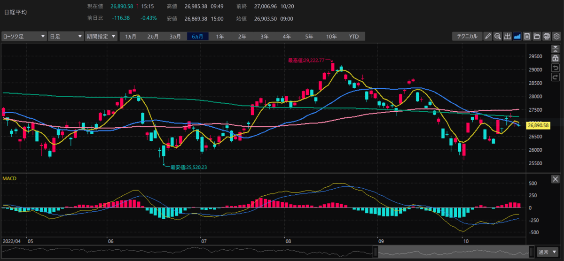This screenshot has width=564, height=261.
Task: Click the 最安値:25,520.23 label
Action: [188, 167]
